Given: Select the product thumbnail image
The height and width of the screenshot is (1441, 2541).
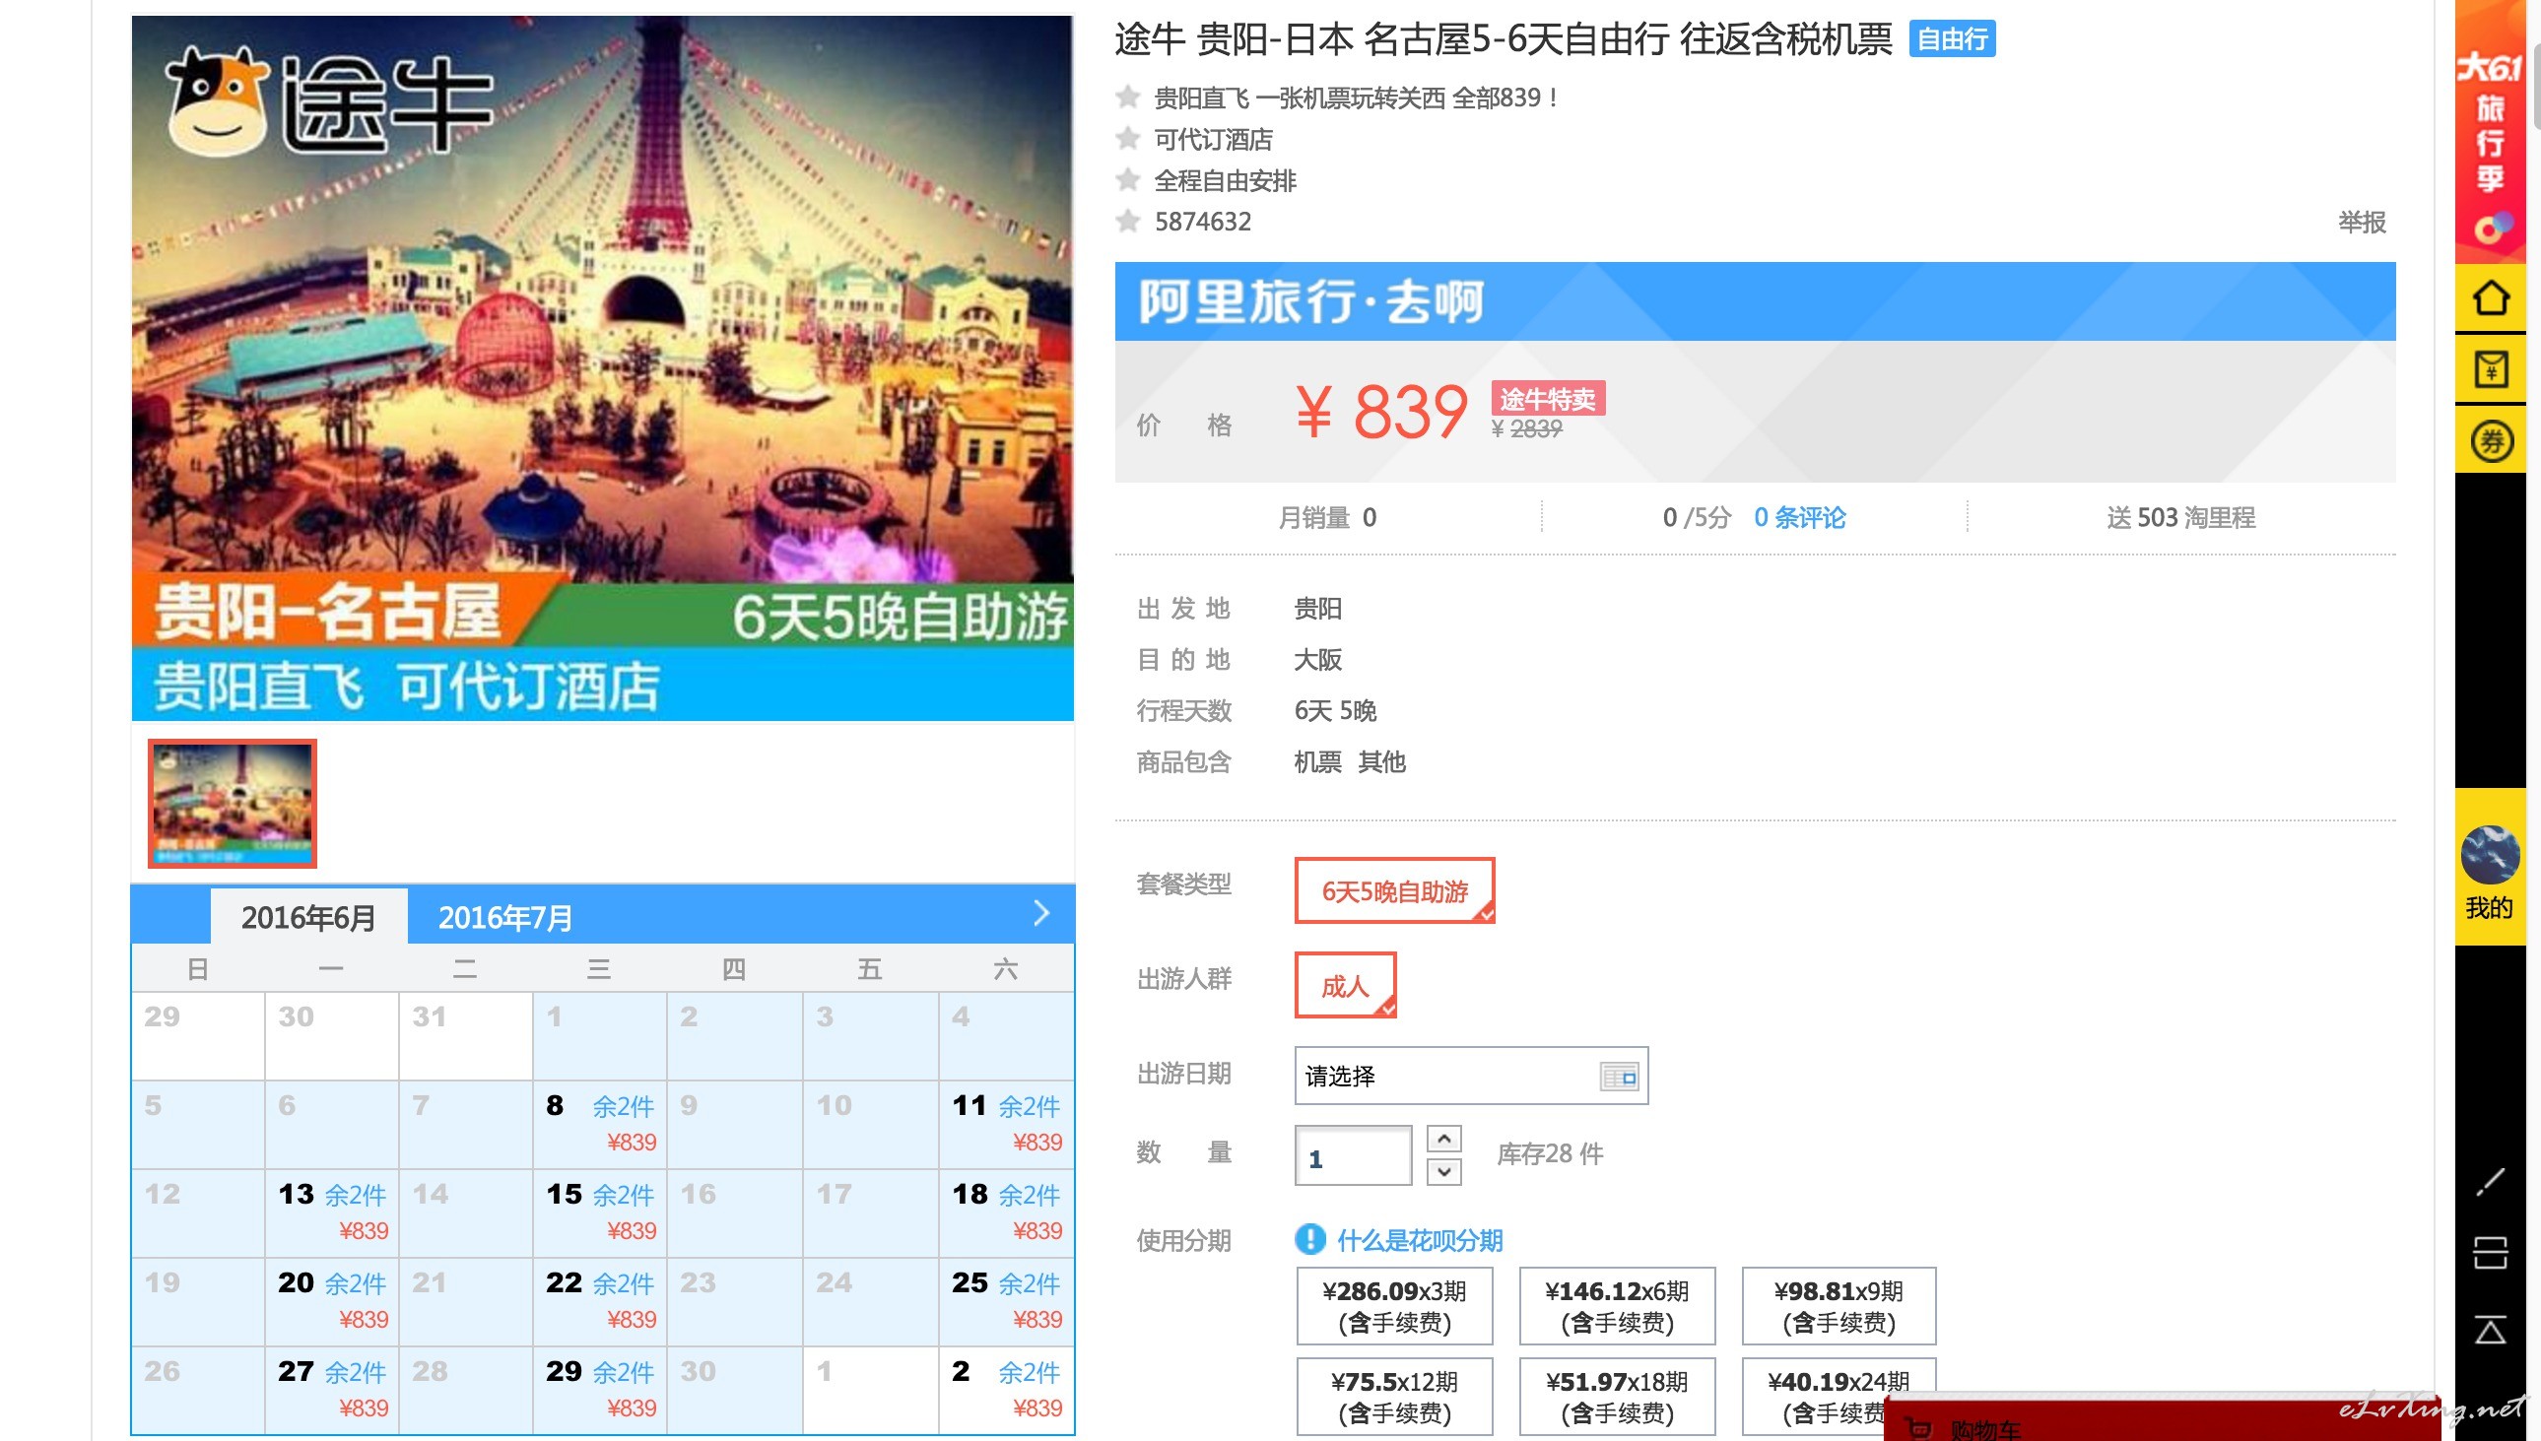Looking at the screenshot, I should point(233,804).
